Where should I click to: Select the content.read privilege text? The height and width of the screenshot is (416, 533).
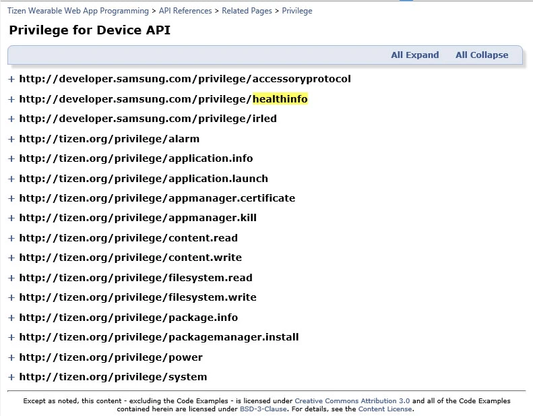pos(129,238)
